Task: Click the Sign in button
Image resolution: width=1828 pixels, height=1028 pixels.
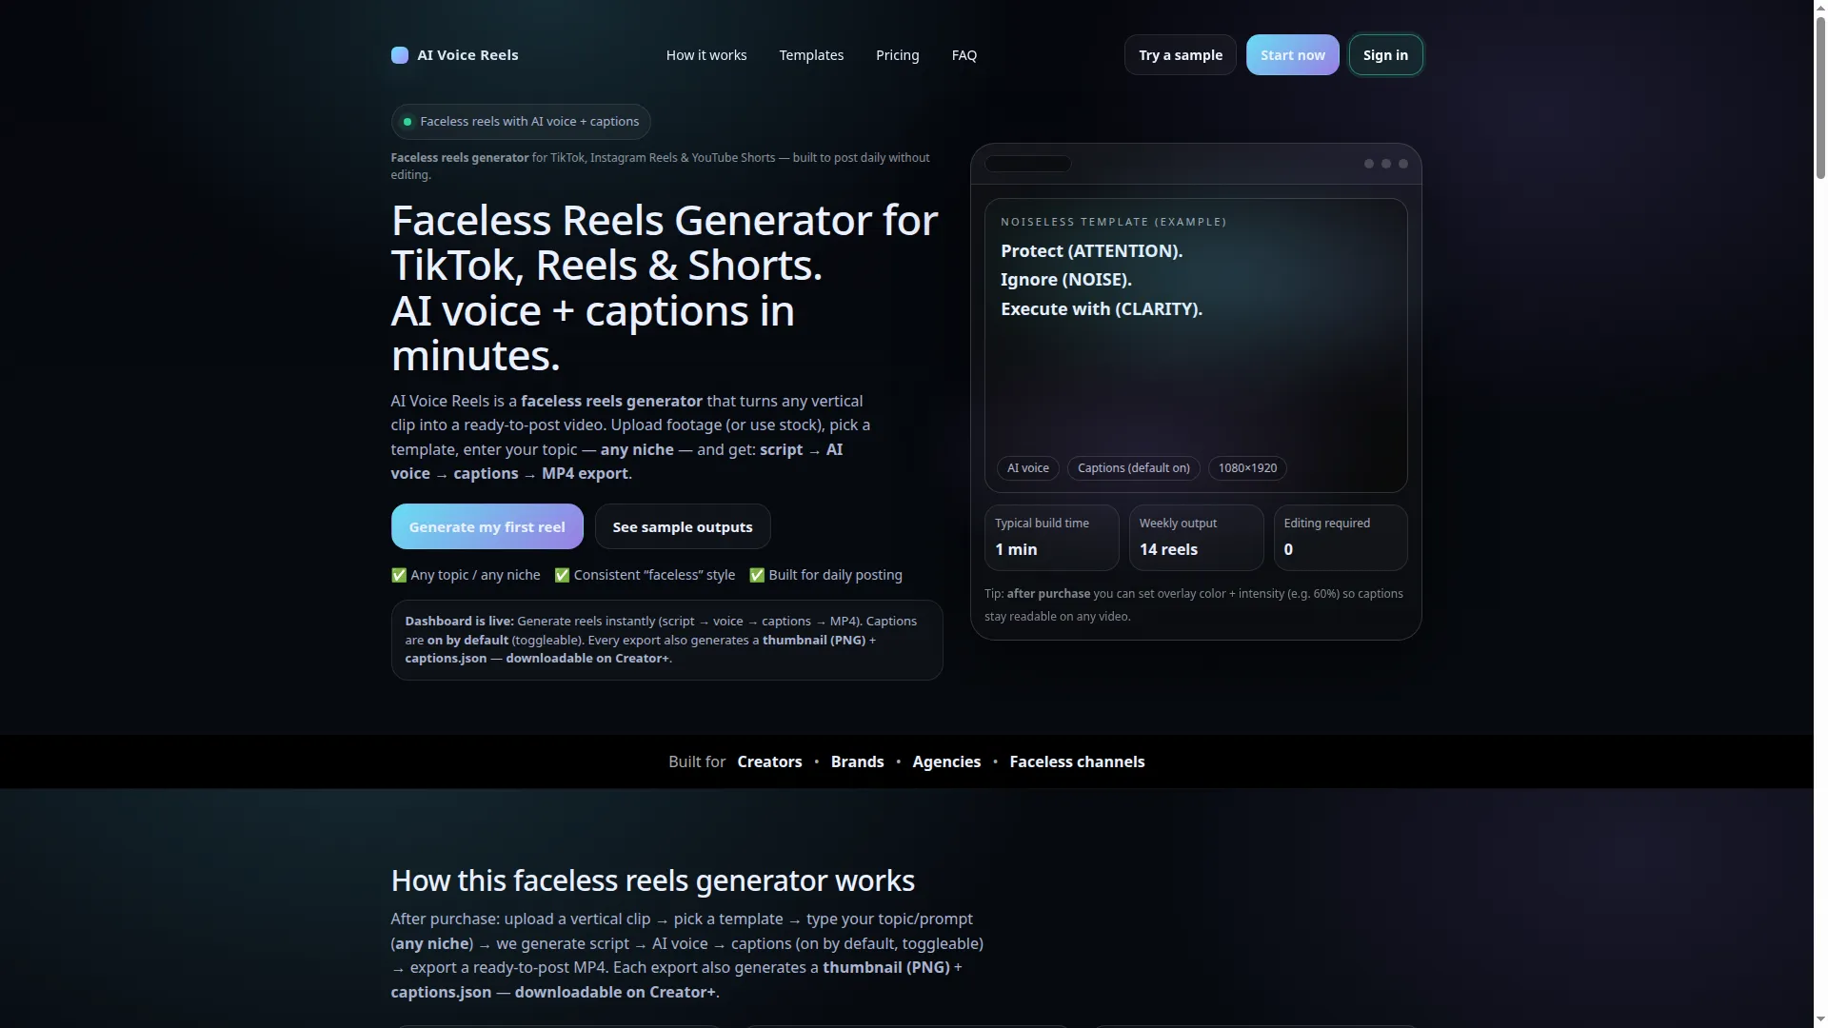Action: point(1385,55)
